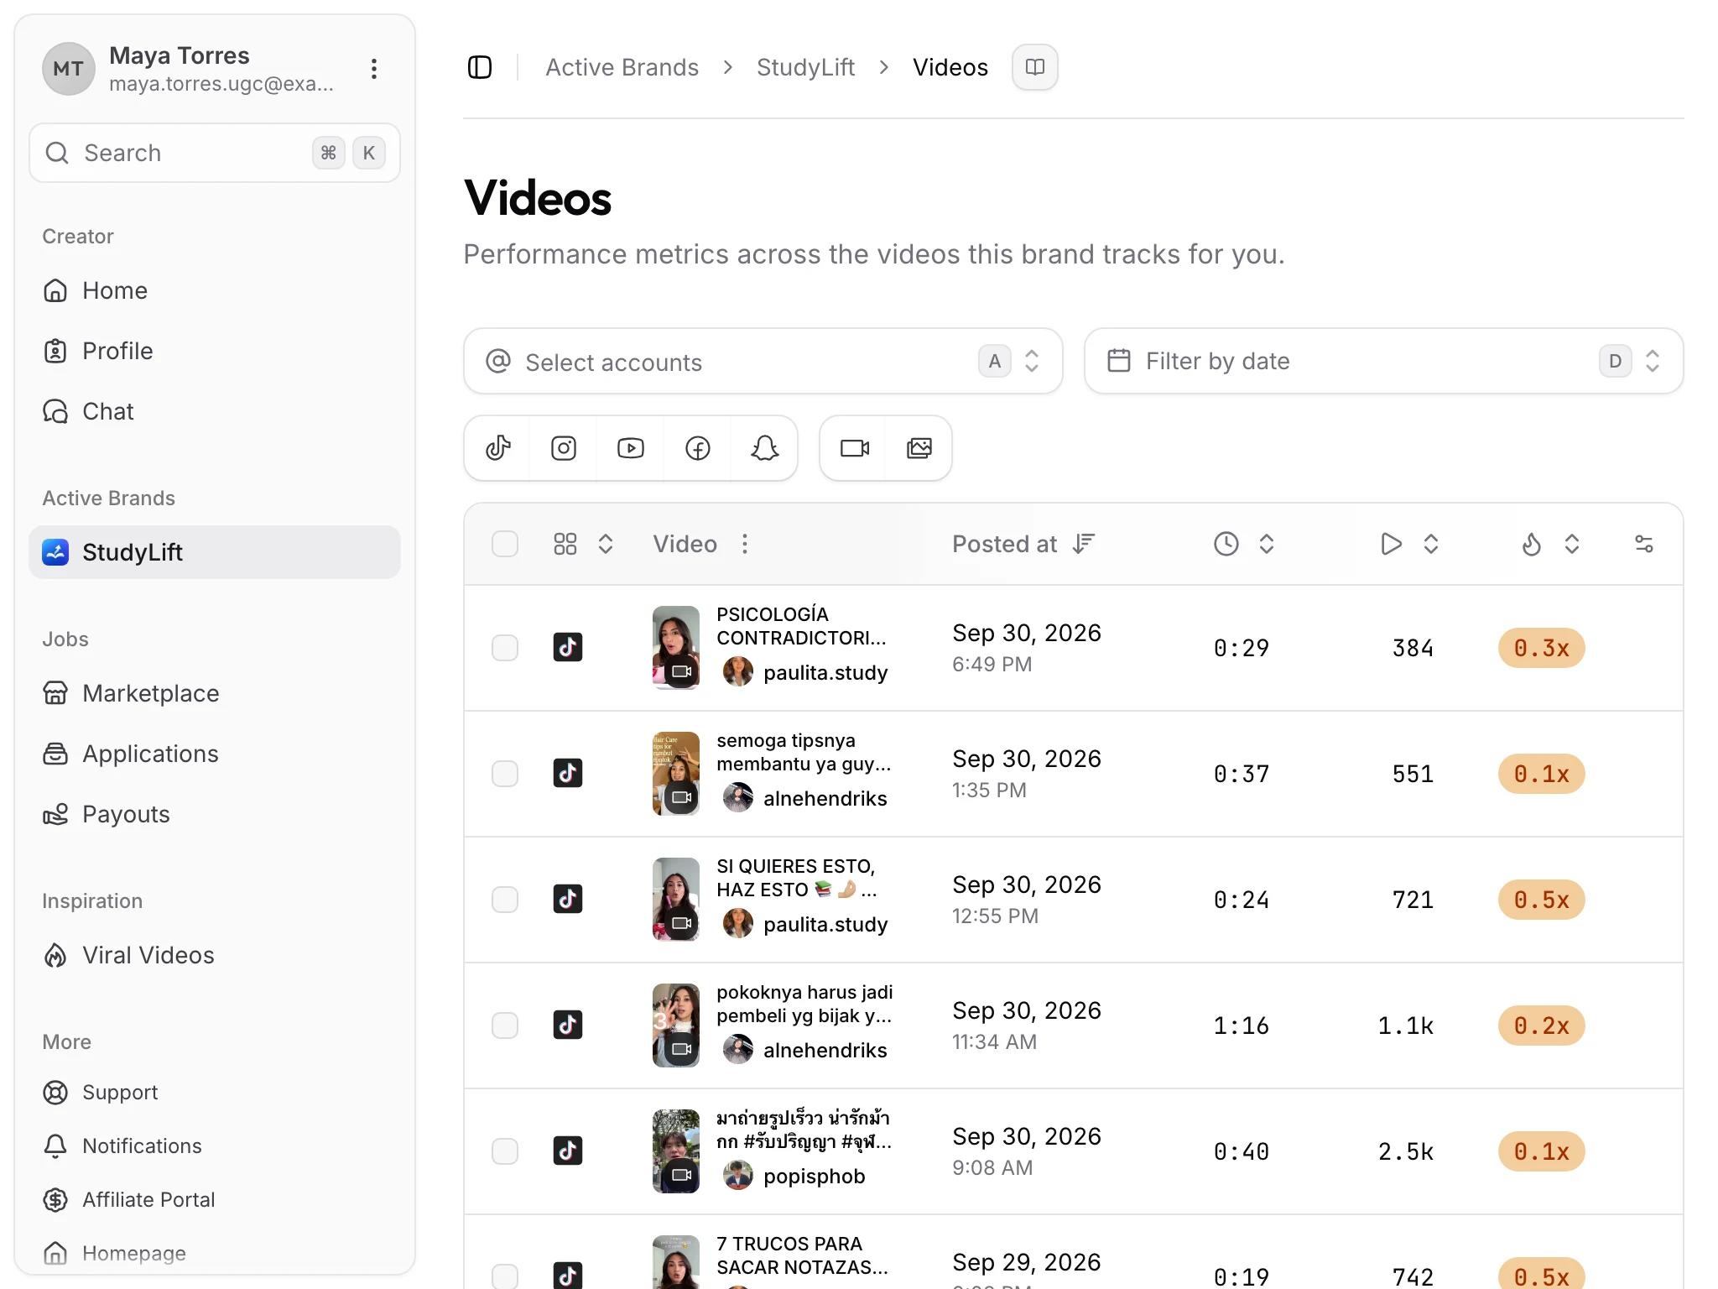Open Affiliate Portal link
This screenshot has width=1718, height=1289.
pyautogui.click(x=215, y=1200)
